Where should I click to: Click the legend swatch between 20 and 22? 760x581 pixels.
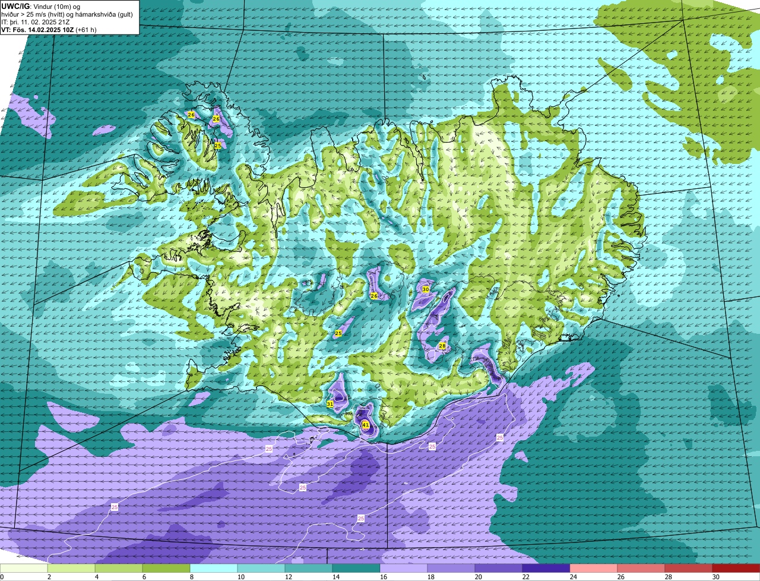click(x=499, y=569)
